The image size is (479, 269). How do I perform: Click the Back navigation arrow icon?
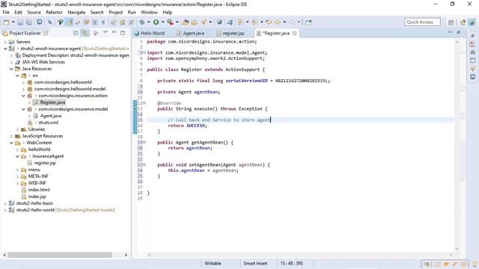point(278,22)
